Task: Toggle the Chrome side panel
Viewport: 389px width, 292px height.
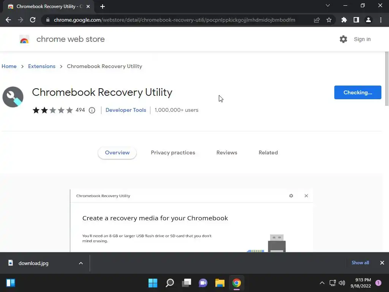Action: [x=356, y=20]
